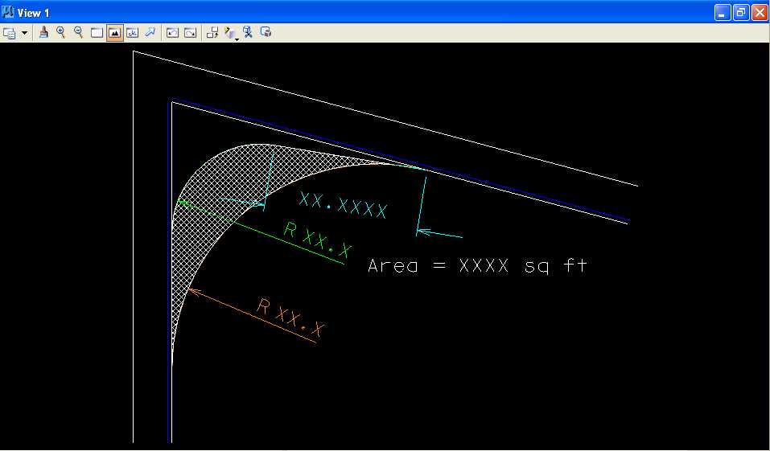Select the Zoom Out magnifier tool

pyautogui.click(x=79, y=33)
